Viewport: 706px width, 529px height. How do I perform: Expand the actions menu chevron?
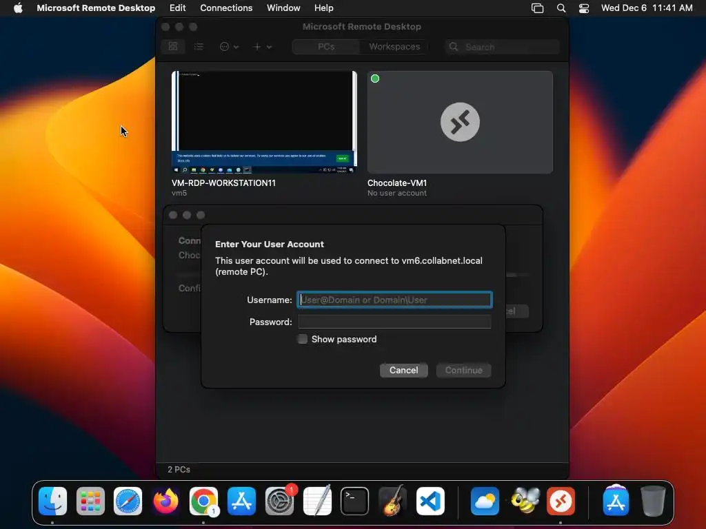(x=236, y=47)
